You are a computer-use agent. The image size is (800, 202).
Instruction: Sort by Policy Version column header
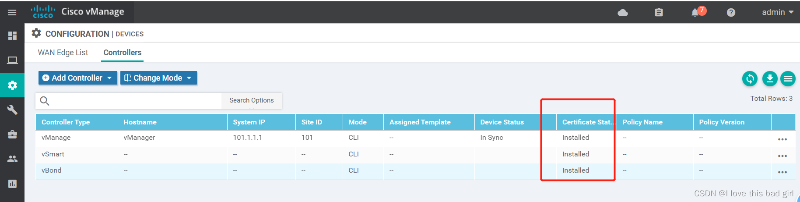(x=732, y=122)
